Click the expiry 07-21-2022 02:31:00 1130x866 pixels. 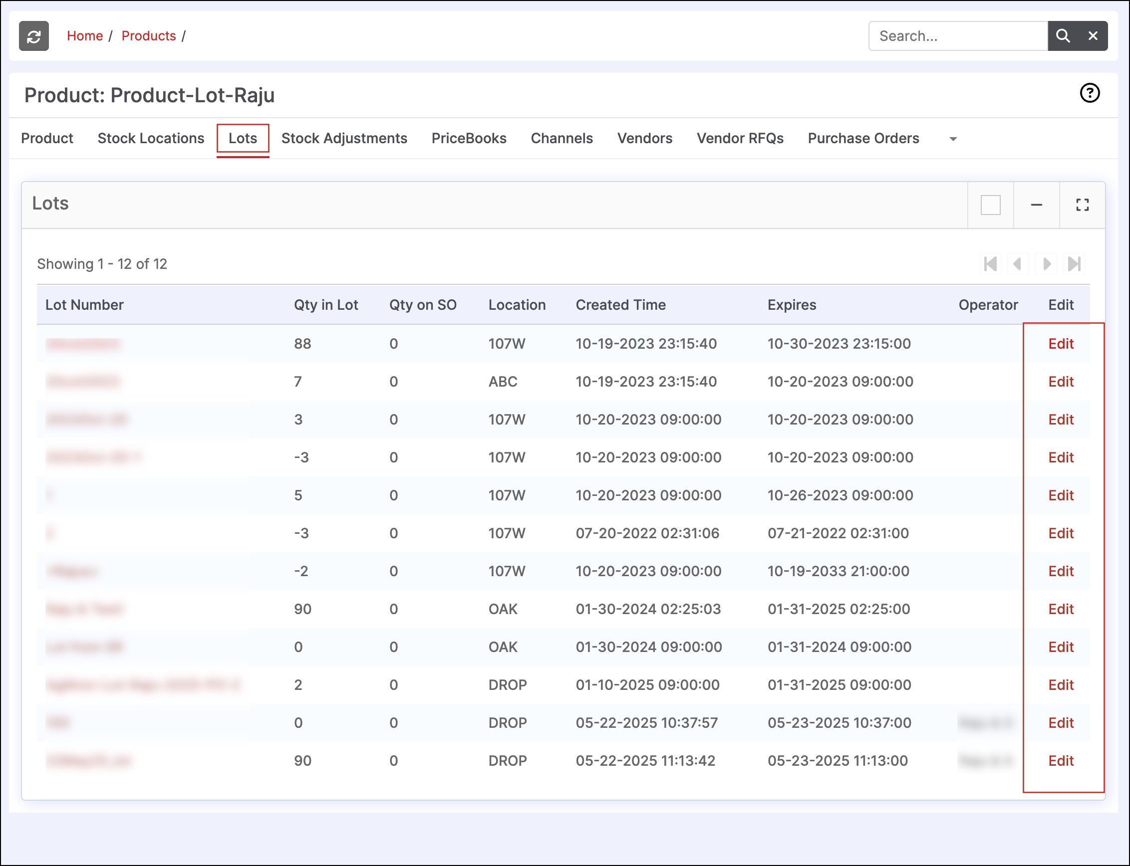[838, 533]
